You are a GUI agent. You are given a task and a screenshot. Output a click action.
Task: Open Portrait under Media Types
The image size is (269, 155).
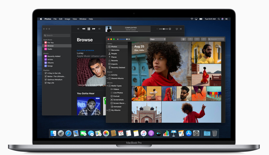(x=117, y=96)
